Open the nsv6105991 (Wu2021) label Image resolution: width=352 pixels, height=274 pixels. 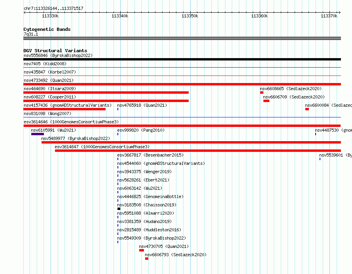coord(53,130)
